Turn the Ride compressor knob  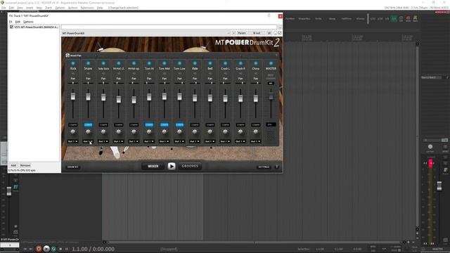point(195,131)
